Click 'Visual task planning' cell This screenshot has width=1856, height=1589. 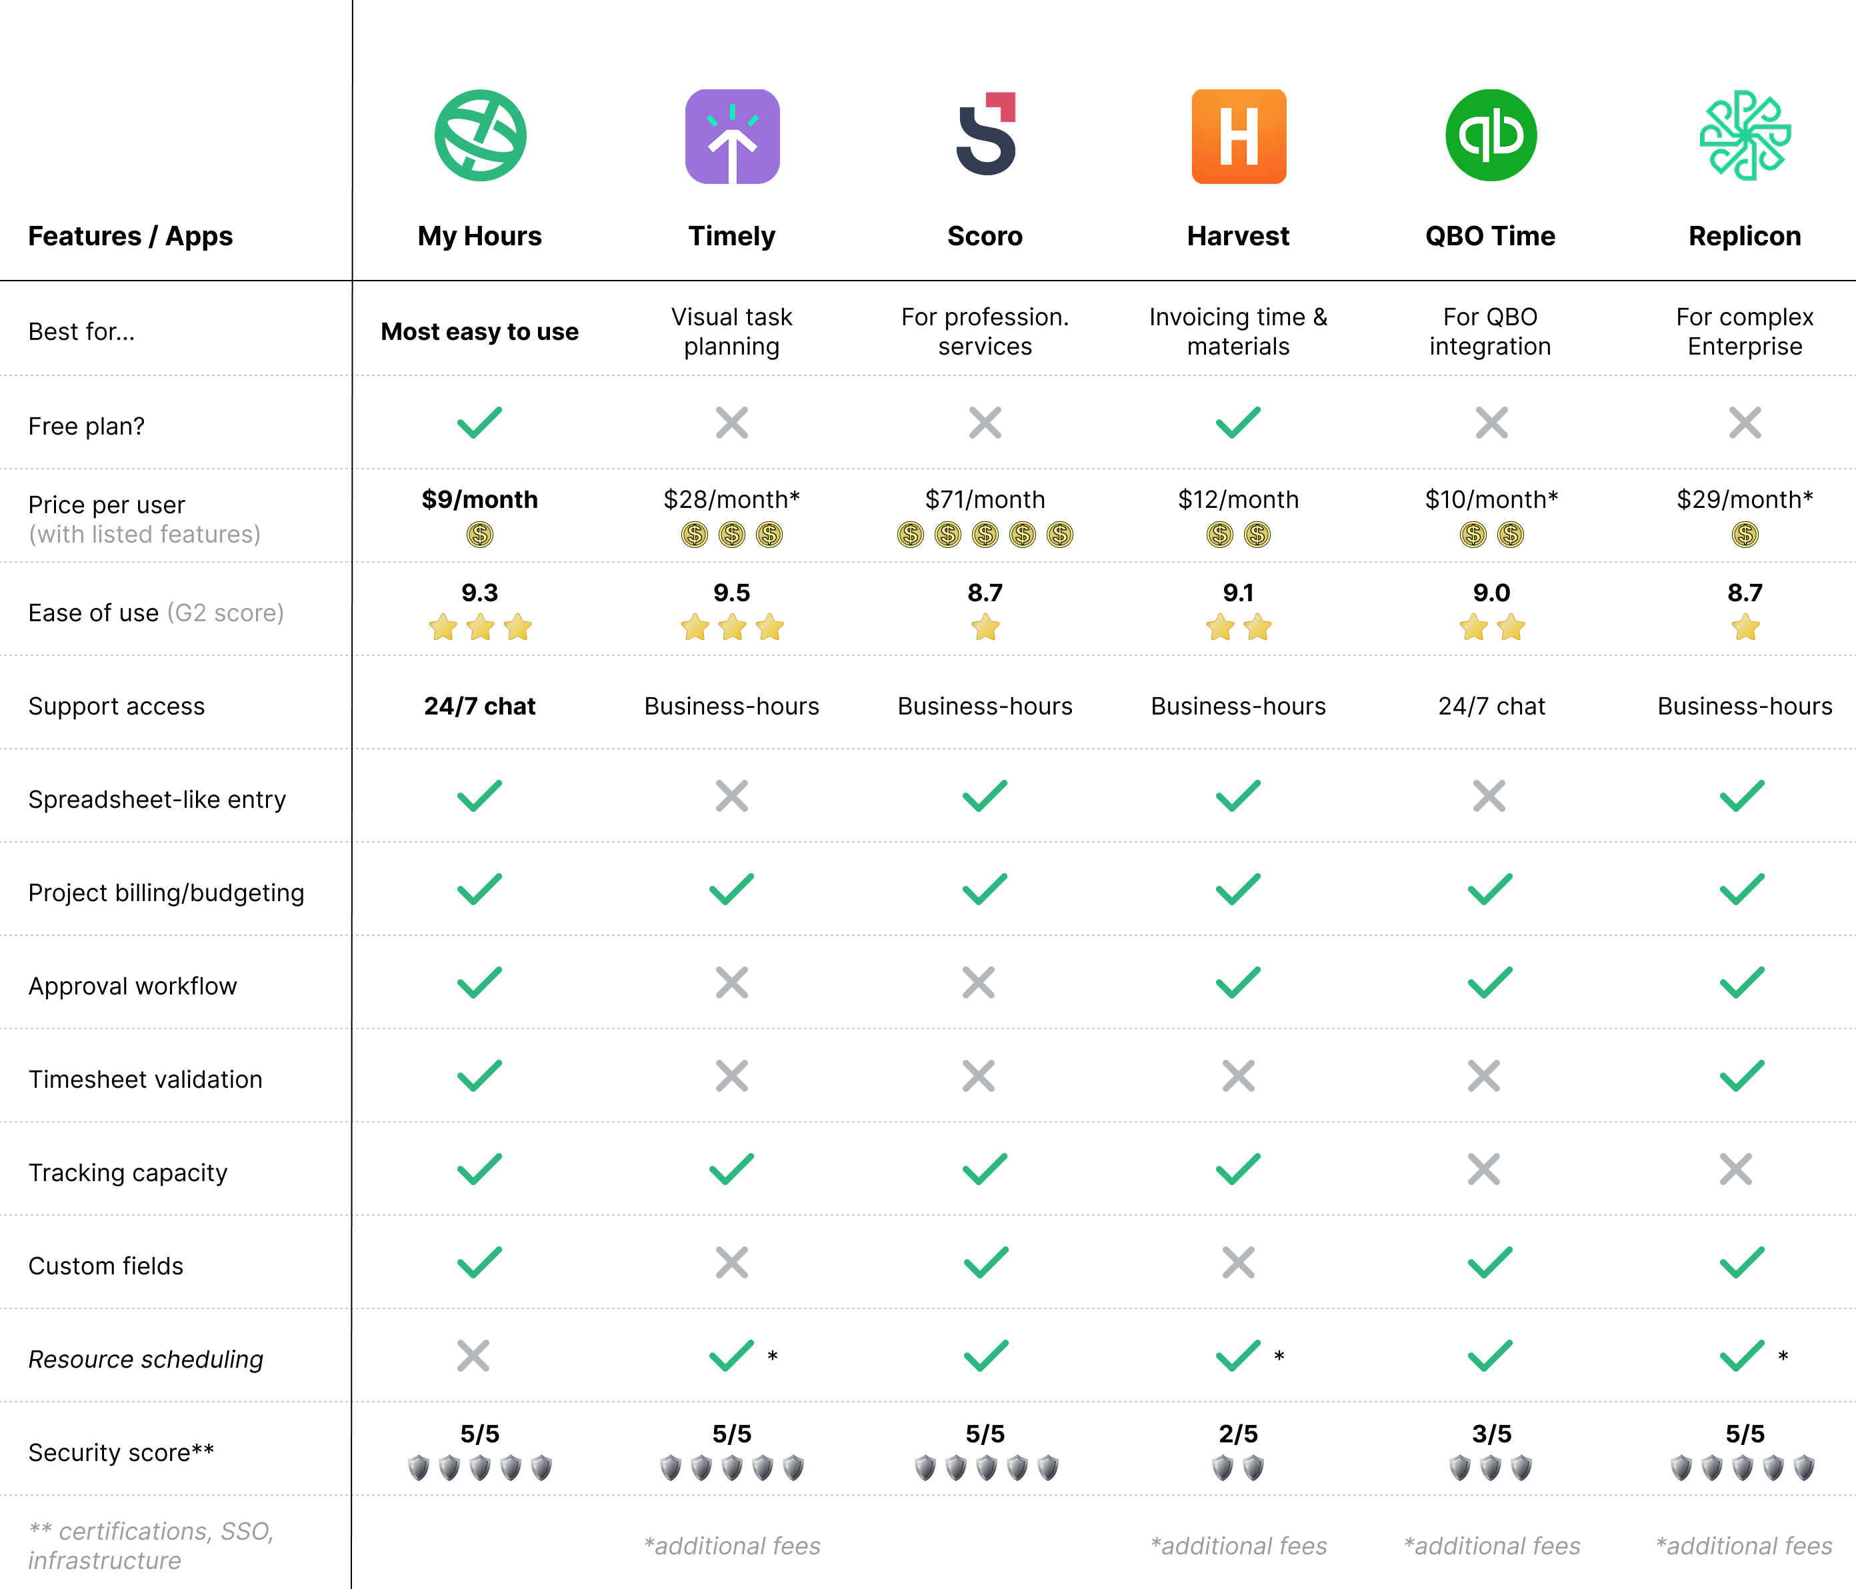point(732,331)
